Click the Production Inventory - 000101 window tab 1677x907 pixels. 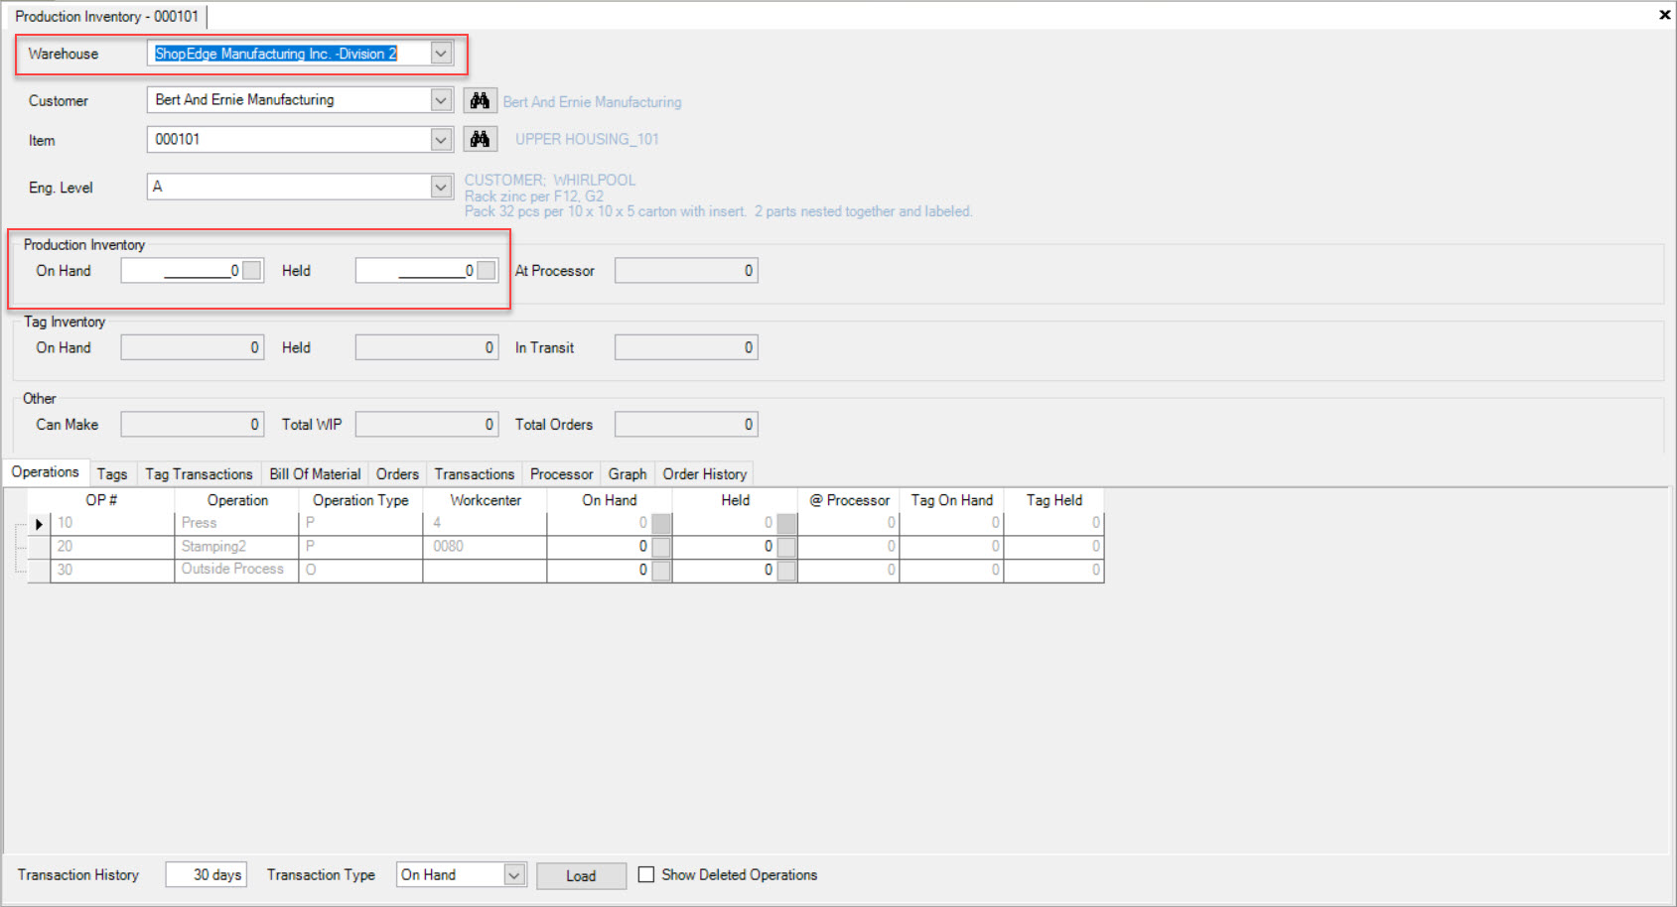point(106,16)
